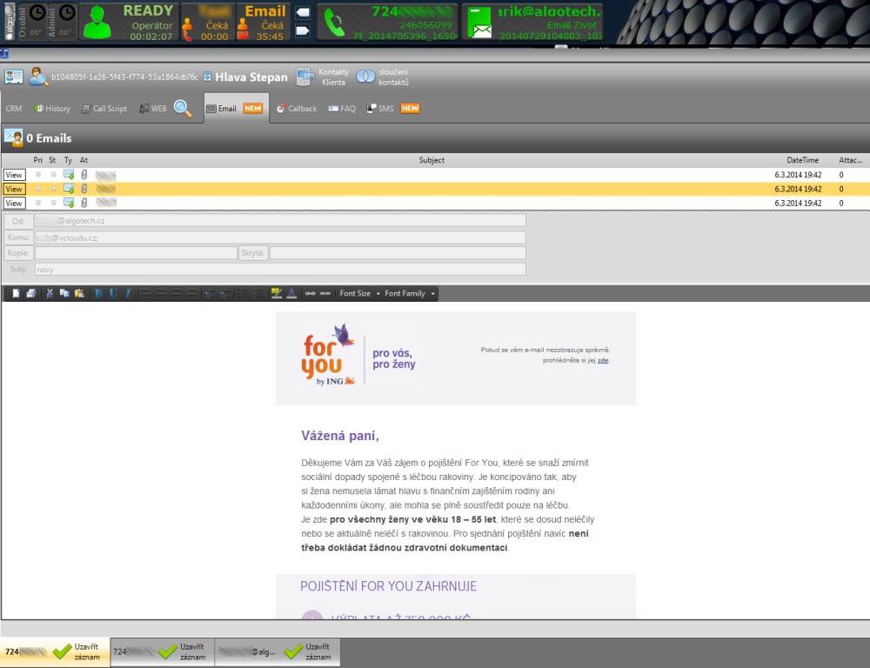870x668 pixels.
Task: Click the small icon before Hlava Stepan
Action: point(207,77)
